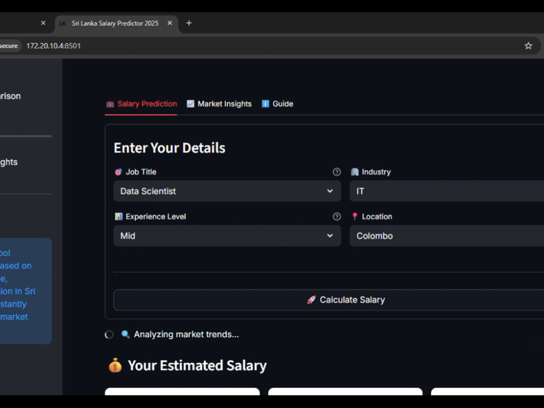Click the Calculate Salary button
Image resolution: width=544 pixels, height=408 pixels.
tap(329, 300)
